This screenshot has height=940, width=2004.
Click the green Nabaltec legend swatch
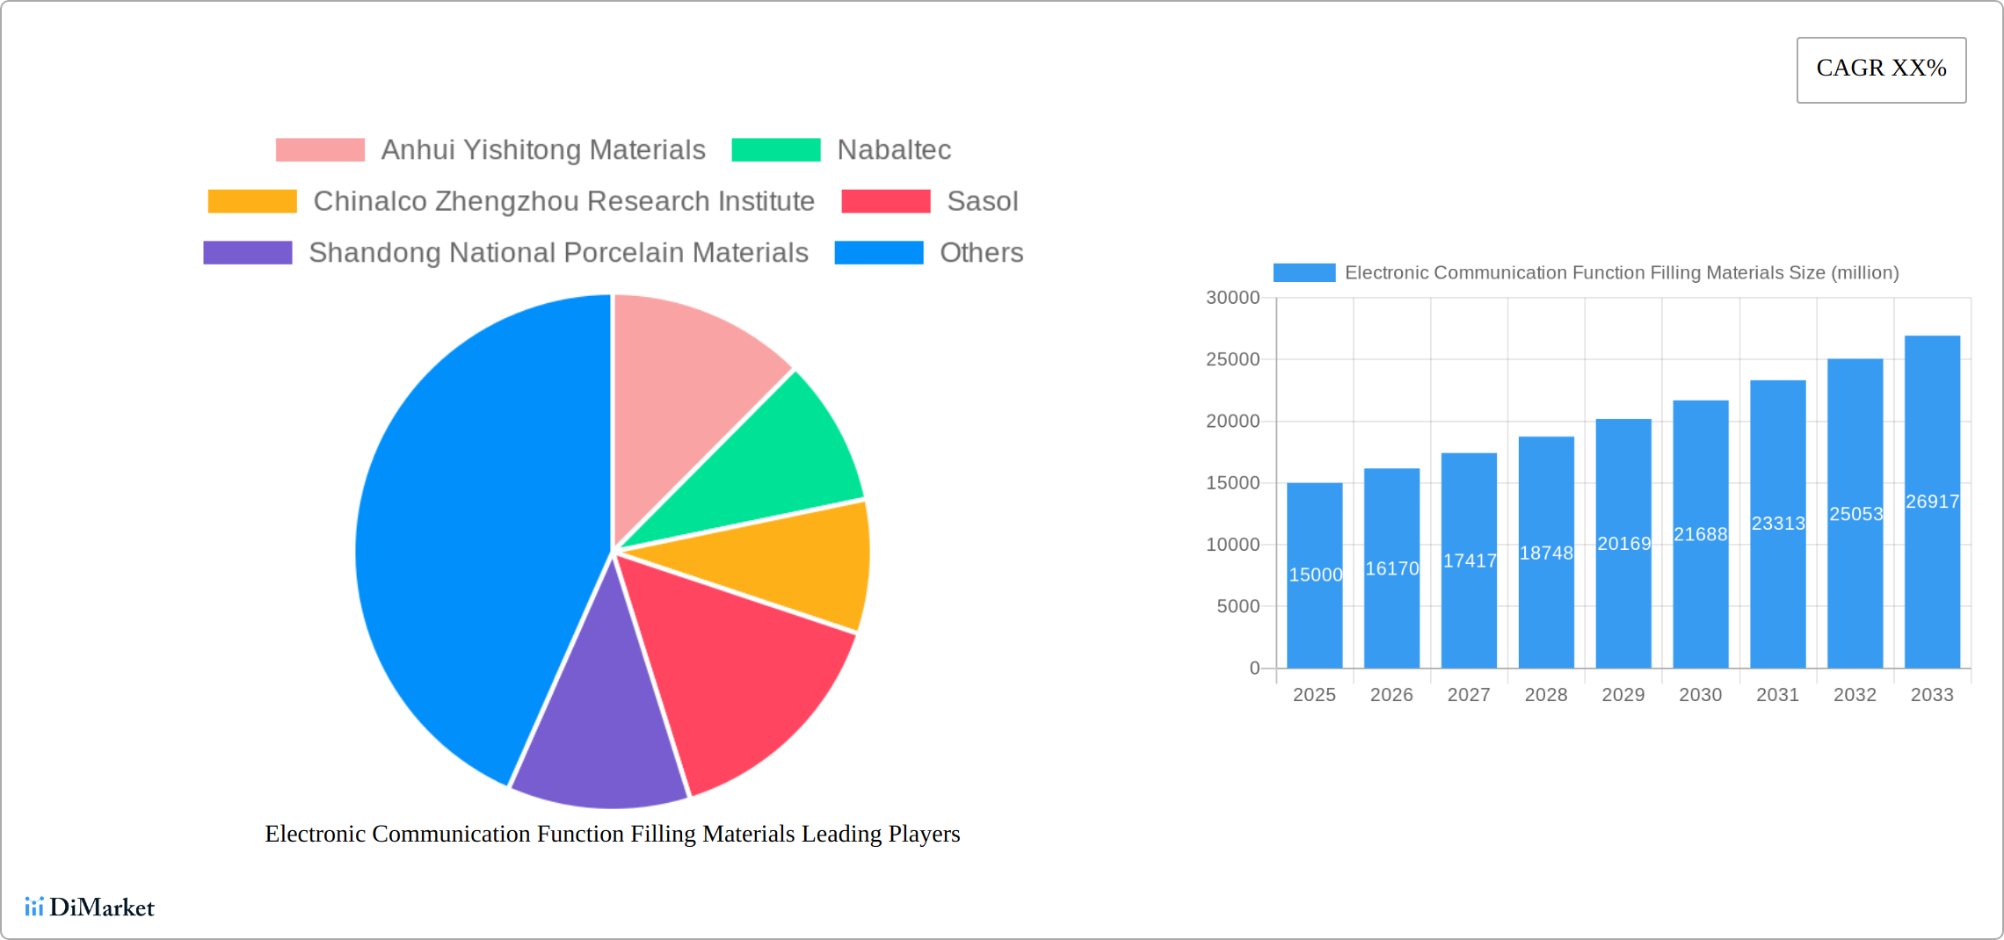(x=777, y=149)
